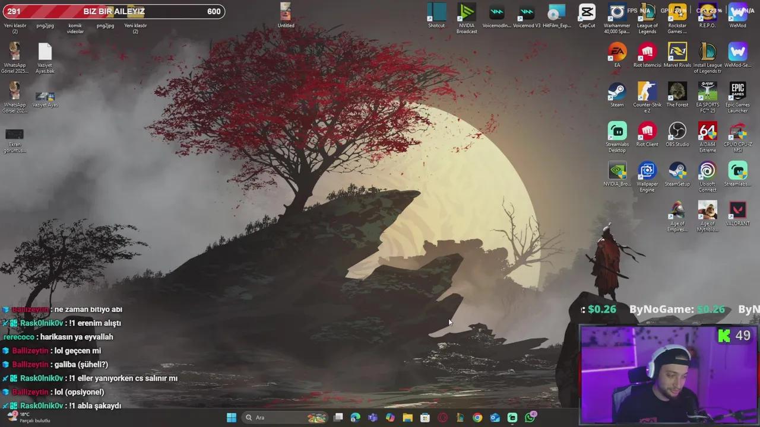Image resolution: width=760 pixels, height=427 pixels.
Task: Select the Rockstar Games launcher icon
Action: (677, 18)
